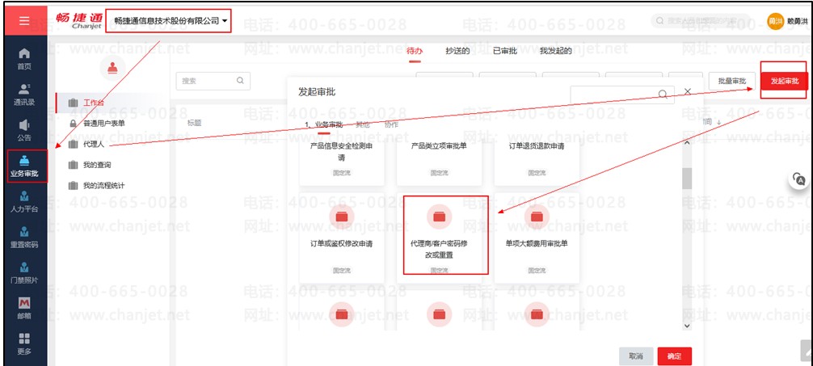Open 重置密码 in the sidebar

(x=24, y=238)
